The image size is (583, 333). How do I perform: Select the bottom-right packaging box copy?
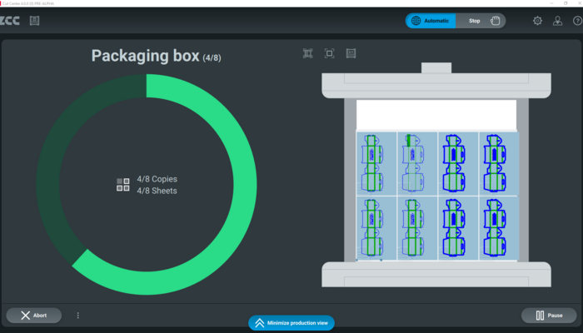[x=497, y=226]
